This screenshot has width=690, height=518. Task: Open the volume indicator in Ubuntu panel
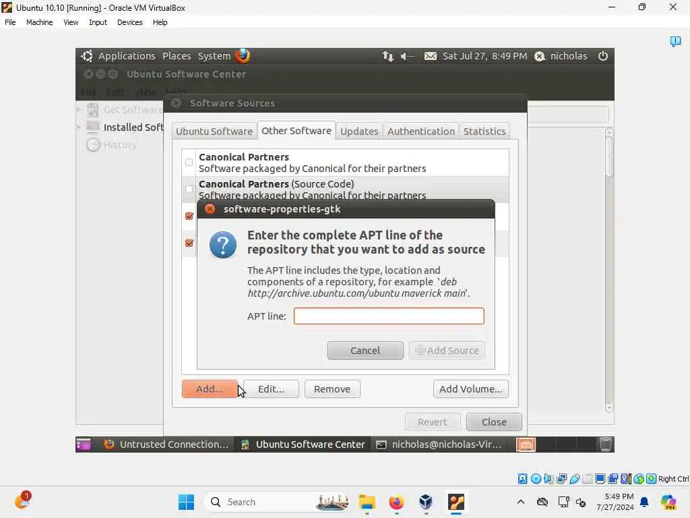click(x=407, y=56)
